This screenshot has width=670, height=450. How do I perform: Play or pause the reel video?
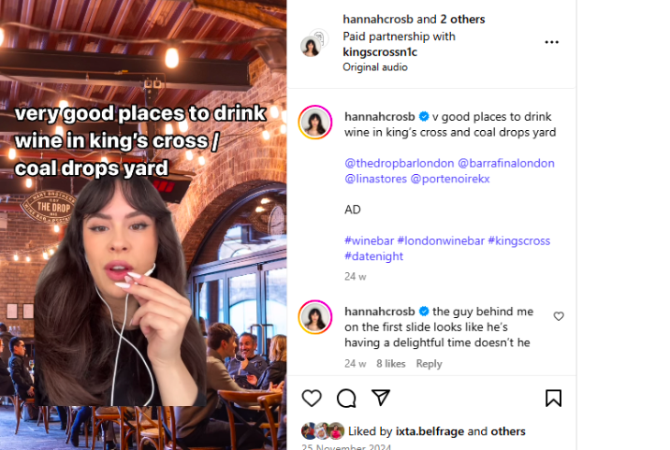click(x=143, y=281)
